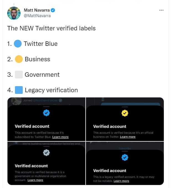The width and height of the screenshot is (171, 188).
Task: Click the blue circle emoji next to Twitter Blue
Action: tap(18, 44)
